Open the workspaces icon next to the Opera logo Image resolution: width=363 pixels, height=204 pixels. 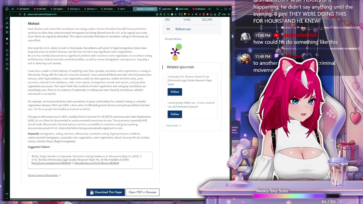pos(13,9)
